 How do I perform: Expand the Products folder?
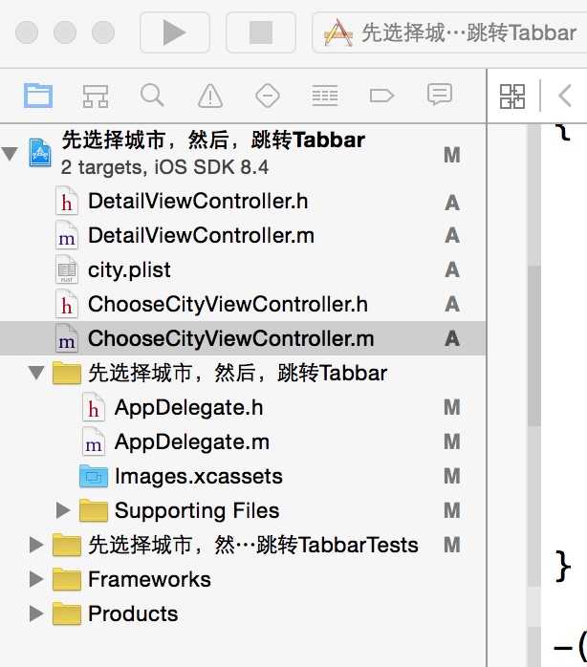point(36,613)
